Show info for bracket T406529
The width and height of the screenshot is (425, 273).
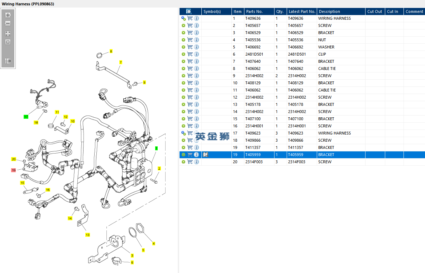click(x=196, y=33)
